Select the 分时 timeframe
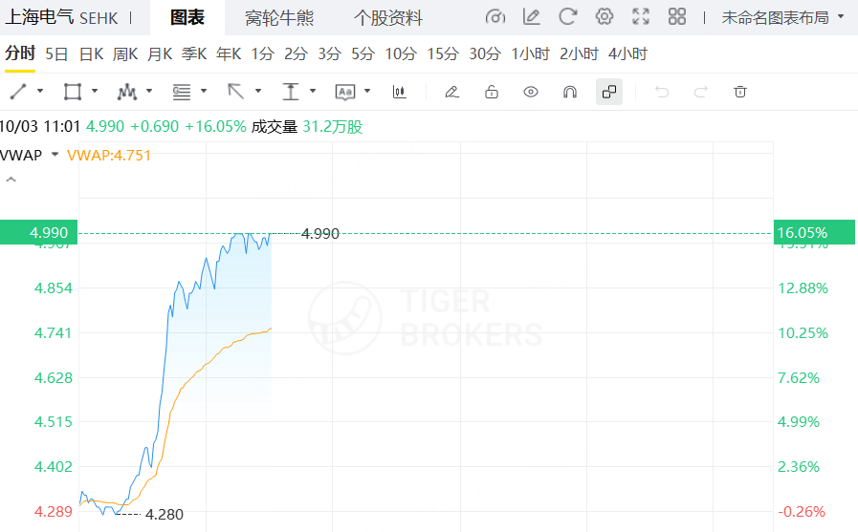 point(20,53)
